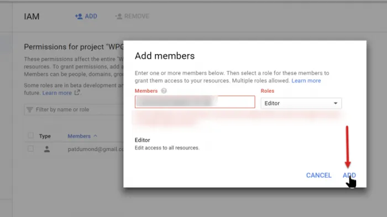The width and height of the screenshot is (387, 217).
Task: Focus the Members input field
Action: click(195, 102)
